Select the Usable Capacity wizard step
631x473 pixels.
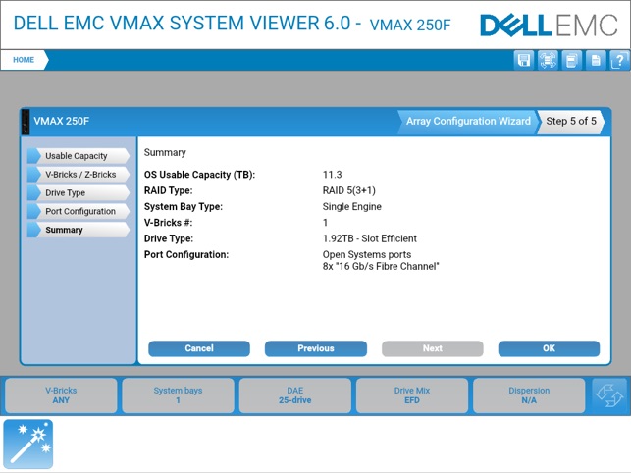coord(79,156)
